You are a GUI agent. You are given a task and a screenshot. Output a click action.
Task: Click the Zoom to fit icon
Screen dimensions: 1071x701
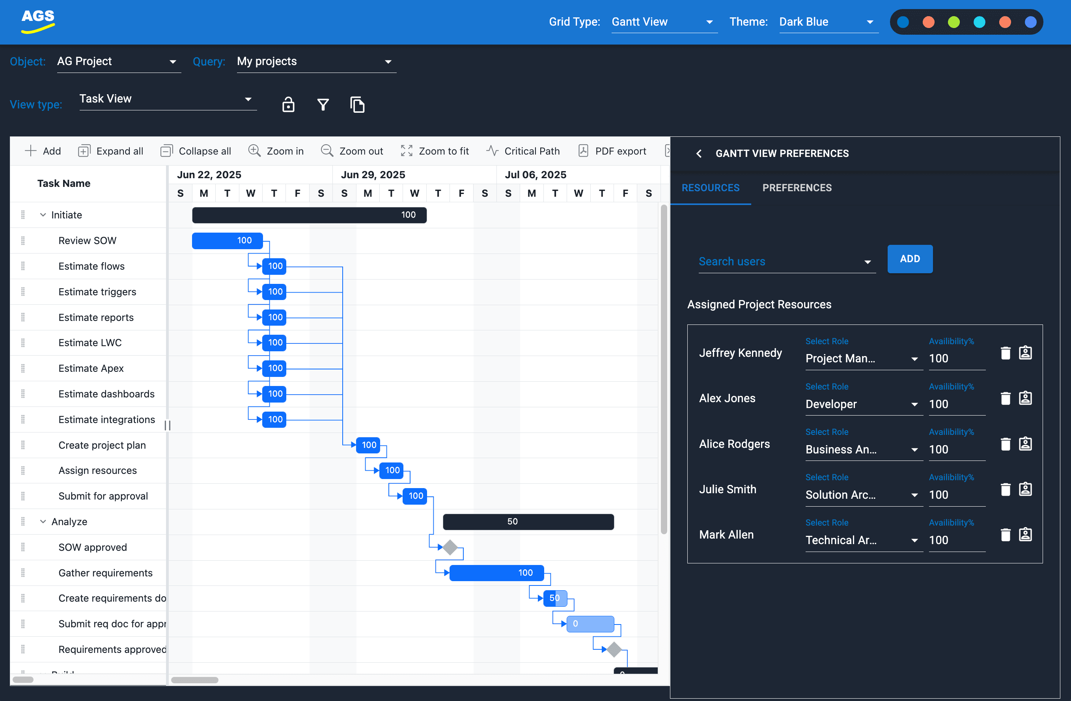tap(406, 151)
